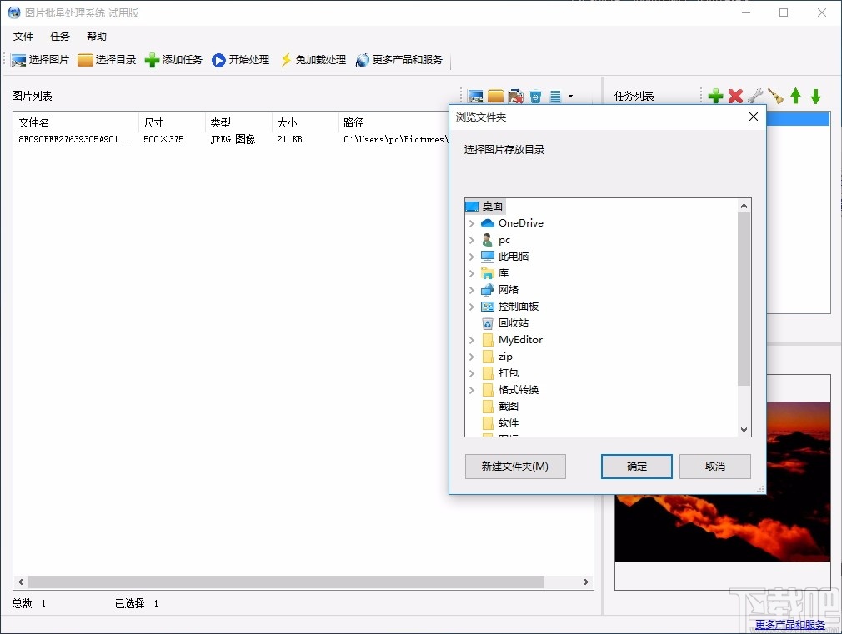This screenshot has height=634, width=842.
Task: Expand the OneDrive tree node
Action: [472, 222]
